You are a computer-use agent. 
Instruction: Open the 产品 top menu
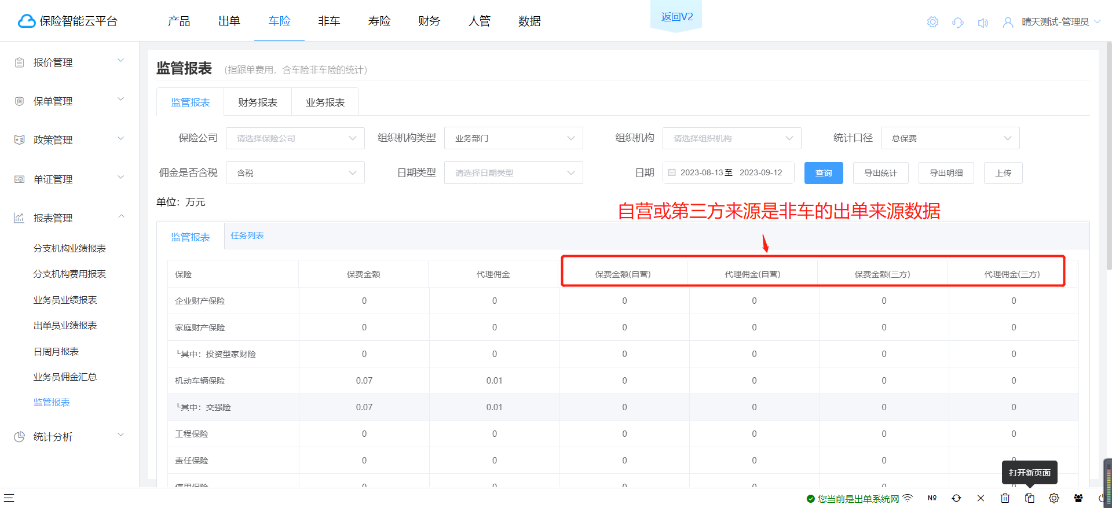point(179,21)
